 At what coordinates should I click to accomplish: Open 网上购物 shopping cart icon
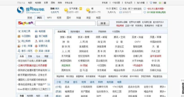click(19, 41)
